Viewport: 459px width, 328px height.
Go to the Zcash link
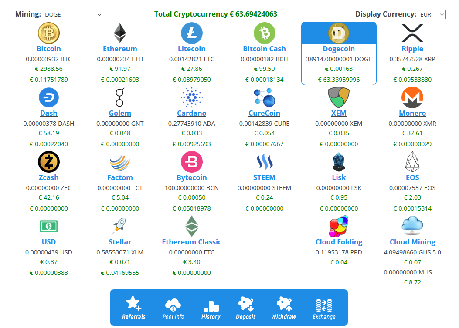click(x=48, y=177)
